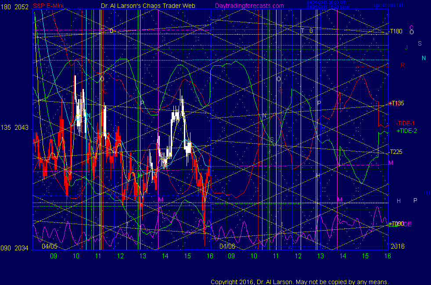
Task: Click the '04/05' date label in chart
Action: tap(50, 246)
